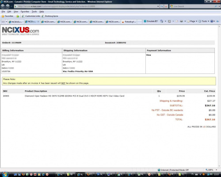Click the Feeds icon in command bar

(169, 21)
